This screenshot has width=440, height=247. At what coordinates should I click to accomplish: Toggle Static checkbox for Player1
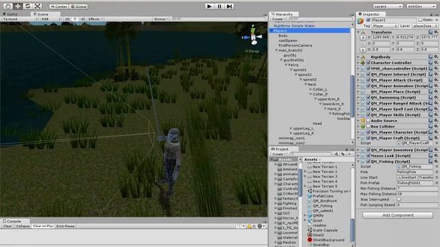click(x=420, y=20)
